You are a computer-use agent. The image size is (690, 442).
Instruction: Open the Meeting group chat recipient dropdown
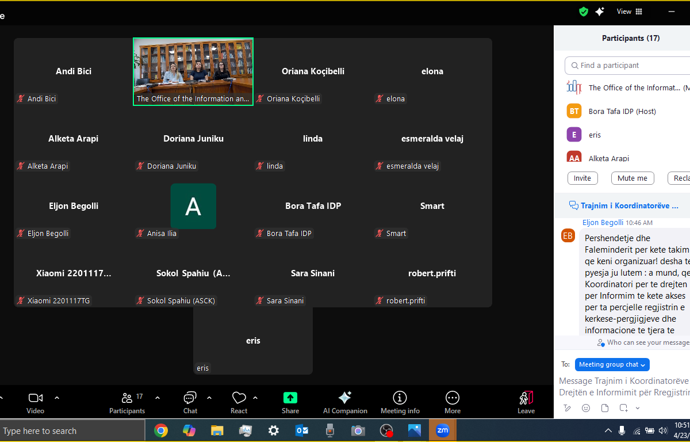(612, 364)
